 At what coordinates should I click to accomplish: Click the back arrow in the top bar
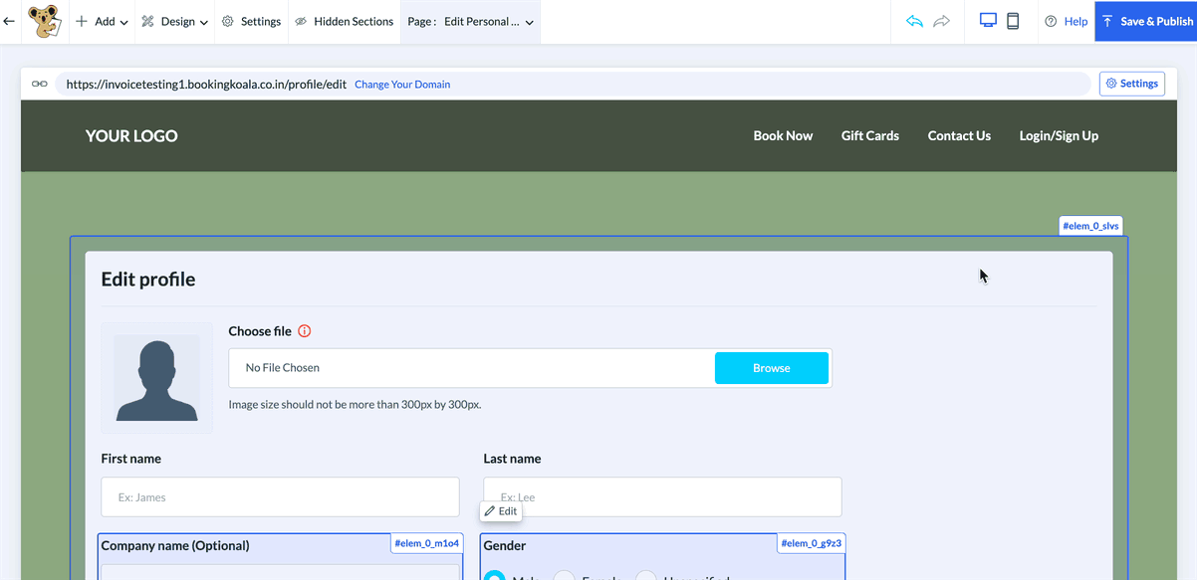[10, 21]
